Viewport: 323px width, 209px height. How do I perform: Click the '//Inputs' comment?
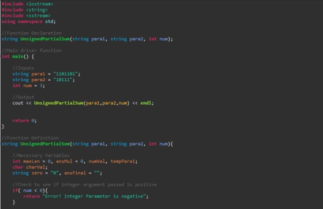pyautogui.click(x=23, y=68)
